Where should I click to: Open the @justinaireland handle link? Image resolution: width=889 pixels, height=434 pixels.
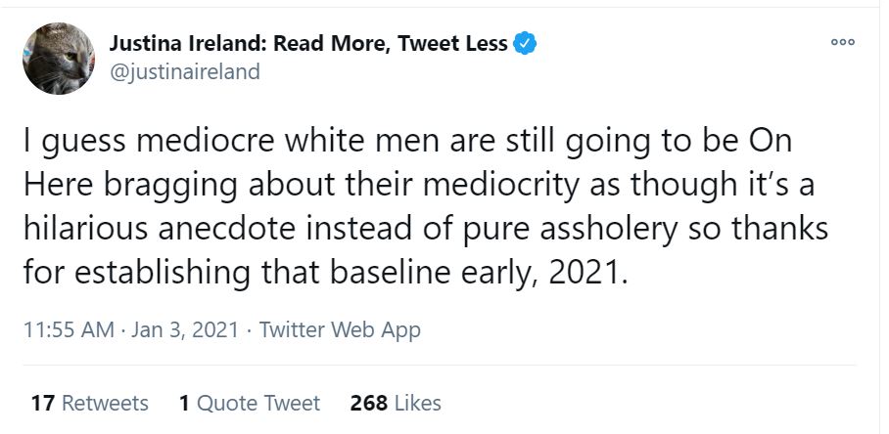(184, 72)
